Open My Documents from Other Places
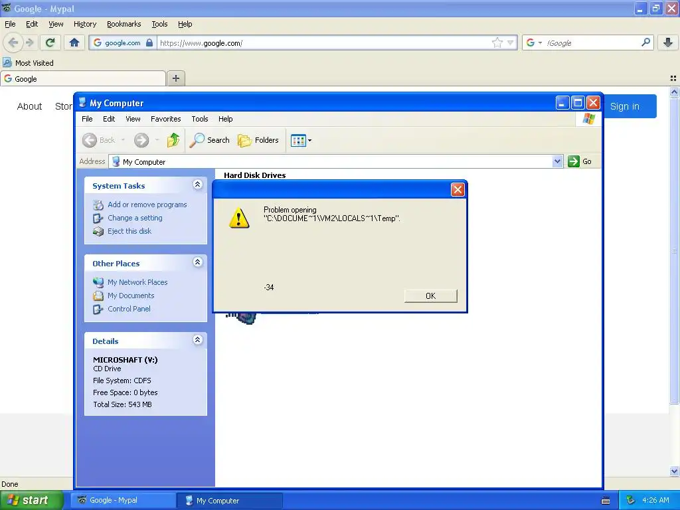This screenshot has height=510, width=680. pyautogui.click(x=131, y=296)
